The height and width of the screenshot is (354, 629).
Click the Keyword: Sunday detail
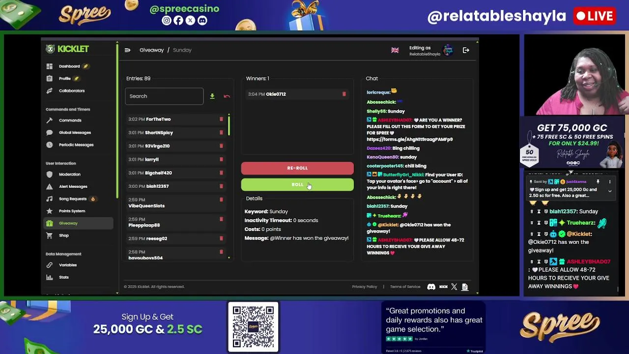(266, 211)
